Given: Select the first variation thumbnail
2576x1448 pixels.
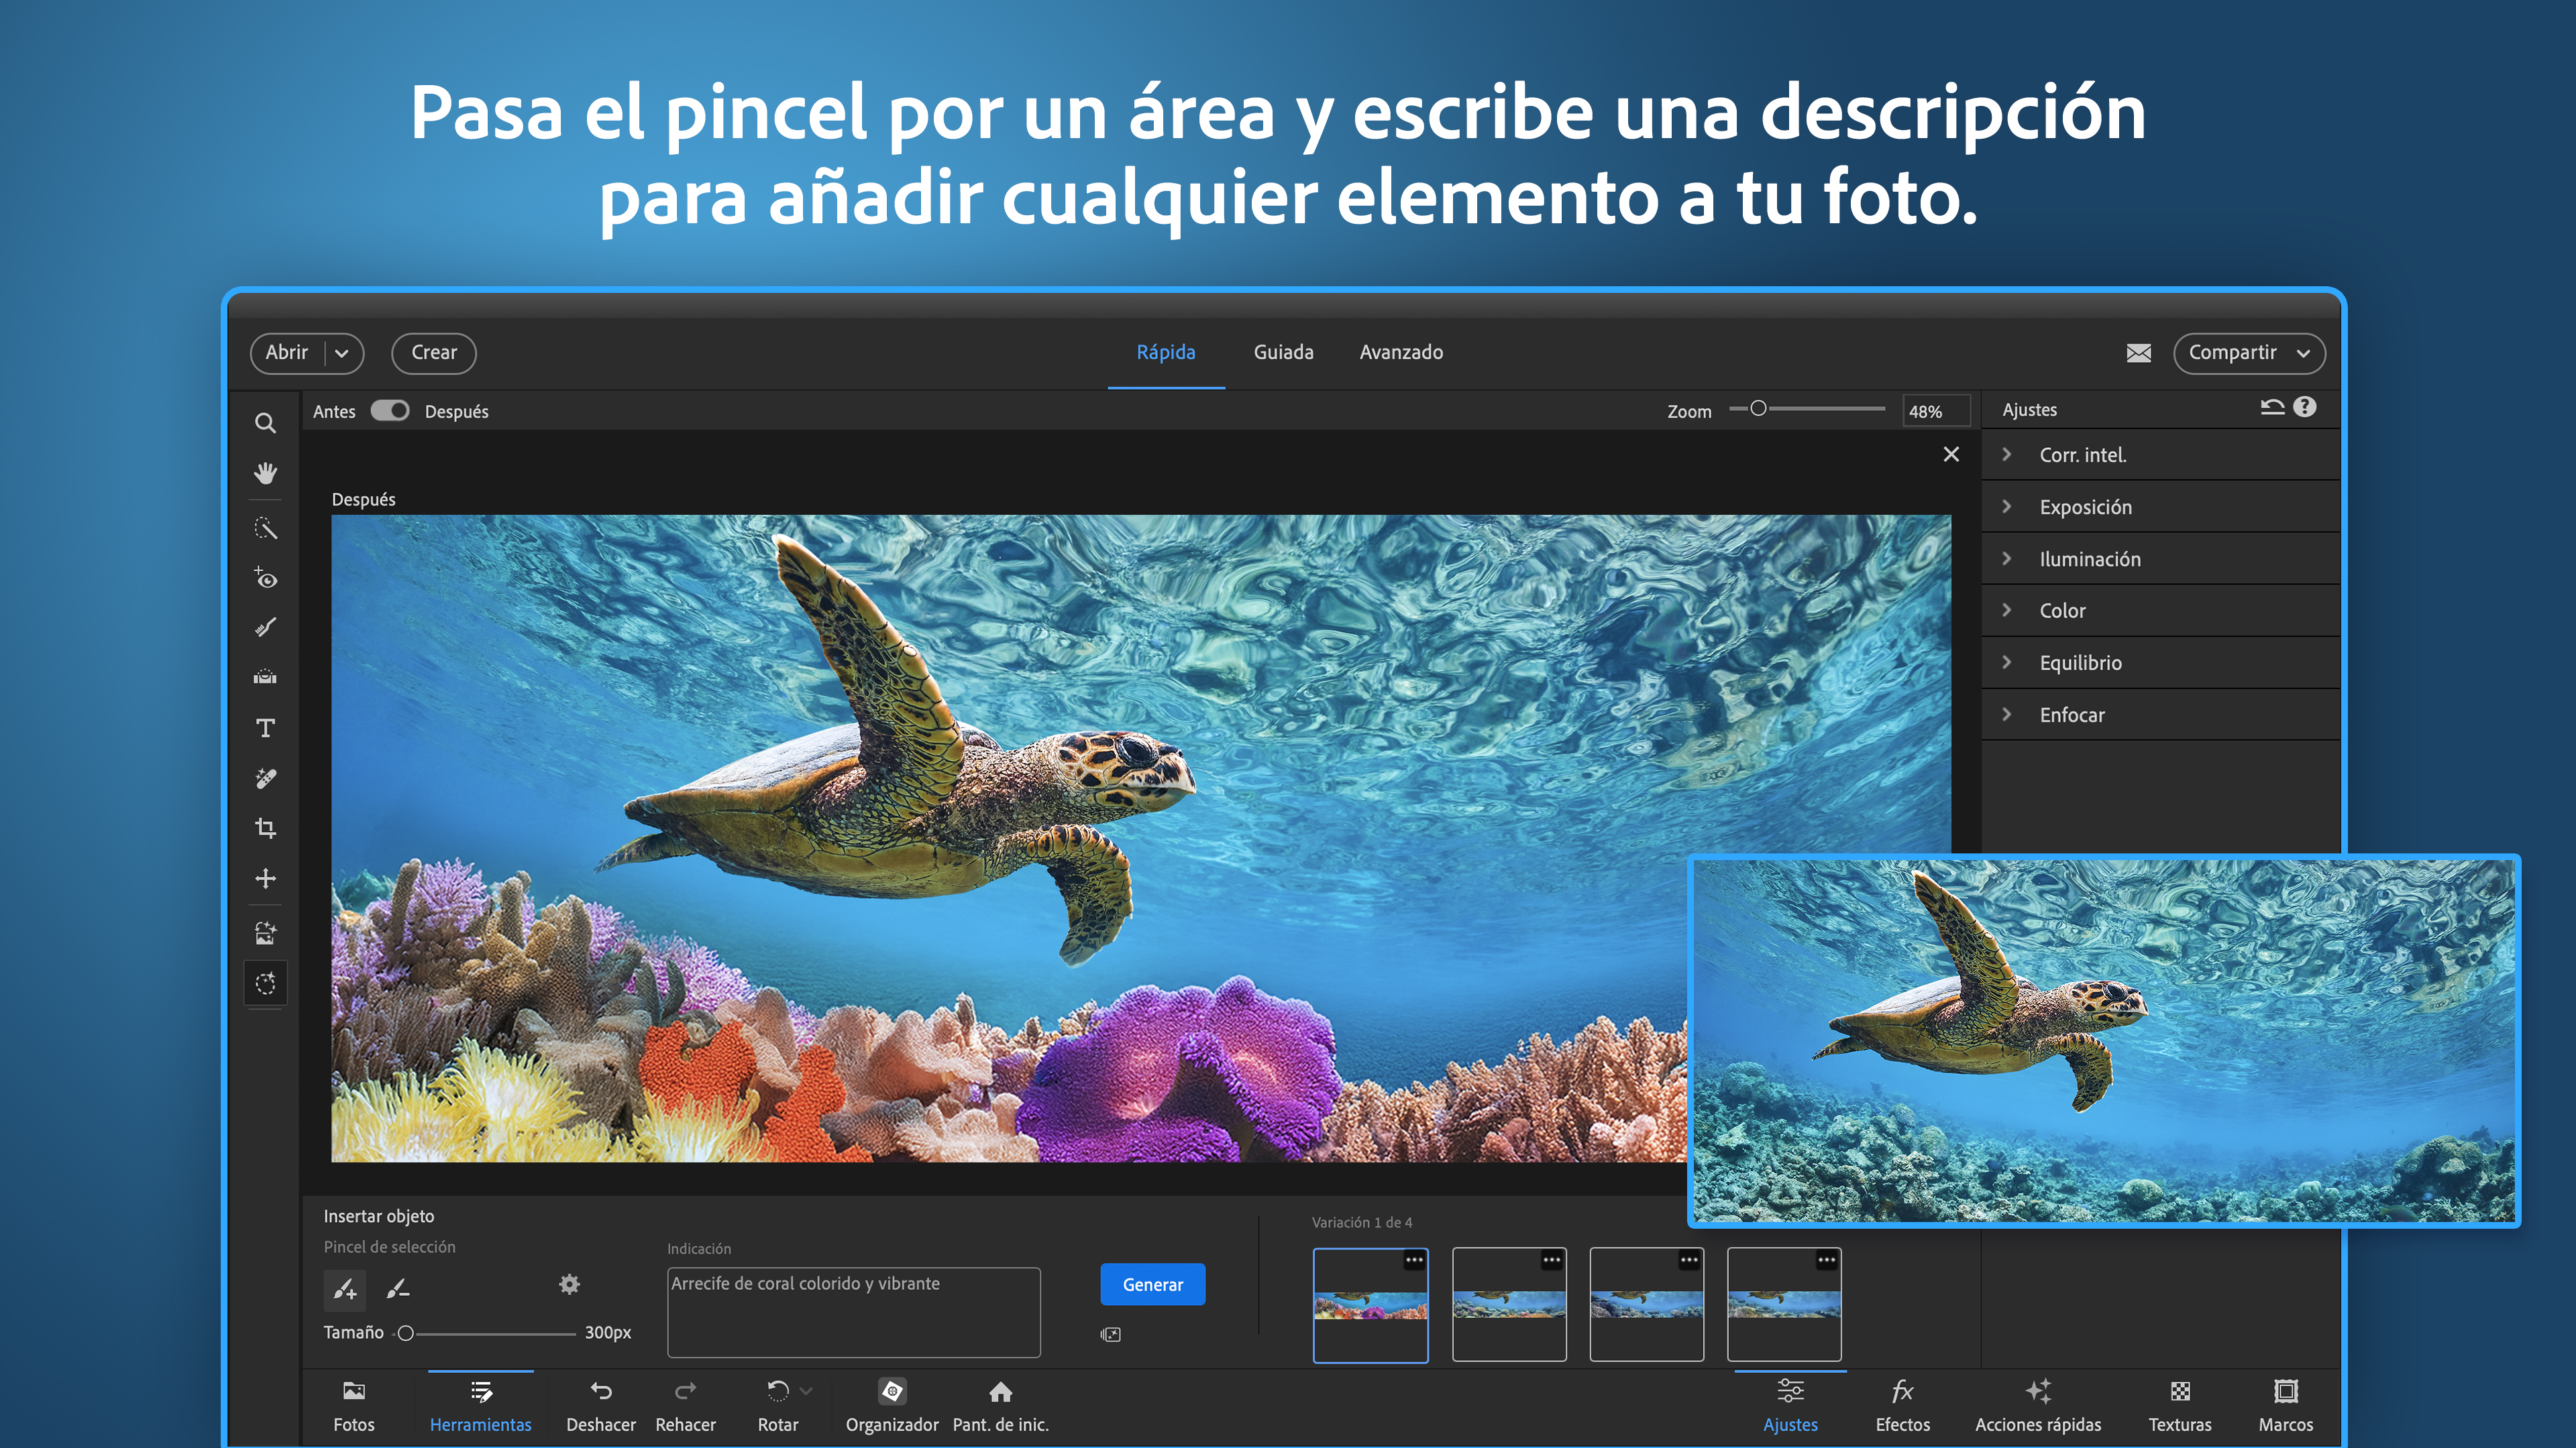Looking at the screenshot, I should tap(1371, 1305).
